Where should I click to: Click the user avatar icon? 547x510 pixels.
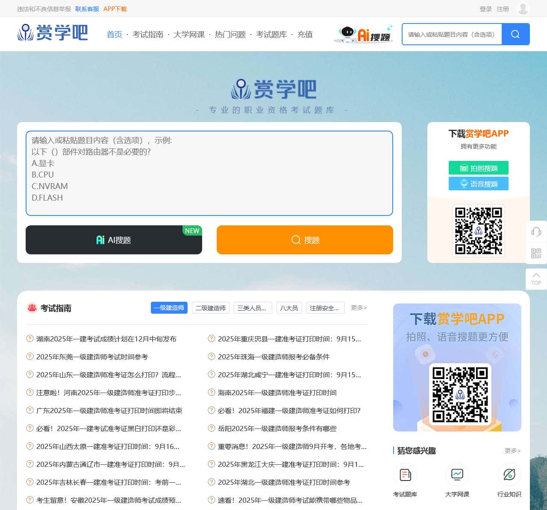click(x=523, y=9)
